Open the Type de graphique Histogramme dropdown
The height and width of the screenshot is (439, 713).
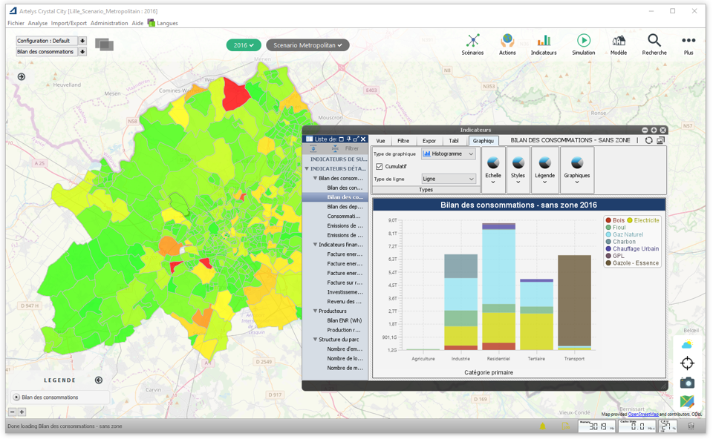(x=449, y=154)
